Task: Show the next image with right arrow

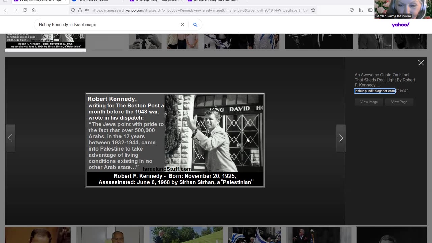Action: [341, 138]
